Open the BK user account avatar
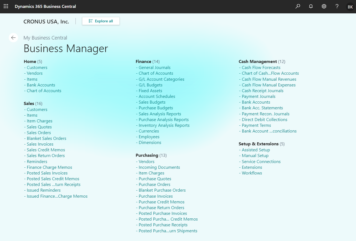This screenshot has width=356, height=241. click(x=350, y=7)
